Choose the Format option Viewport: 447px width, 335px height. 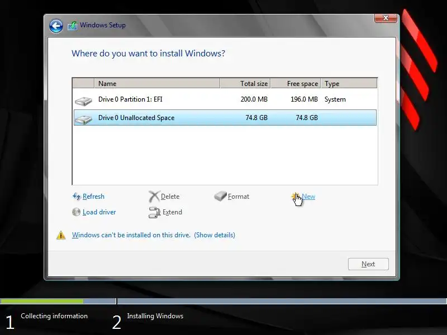click(x=239, y=197)
